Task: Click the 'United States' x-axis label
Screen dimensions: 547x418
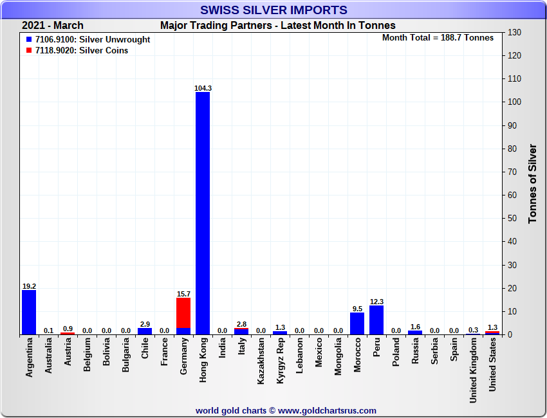Action: (493, 365)
